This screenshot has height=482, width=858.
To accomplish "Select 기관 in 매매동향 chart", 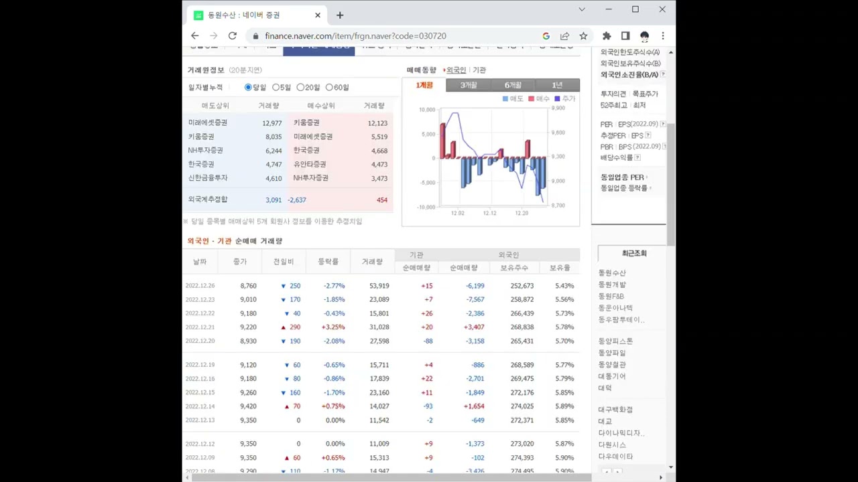I will coord(479,70).
